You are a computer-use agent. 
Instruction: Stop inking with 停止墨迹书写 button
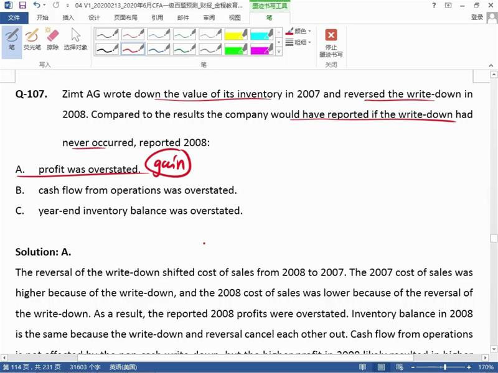coord(331,42)
